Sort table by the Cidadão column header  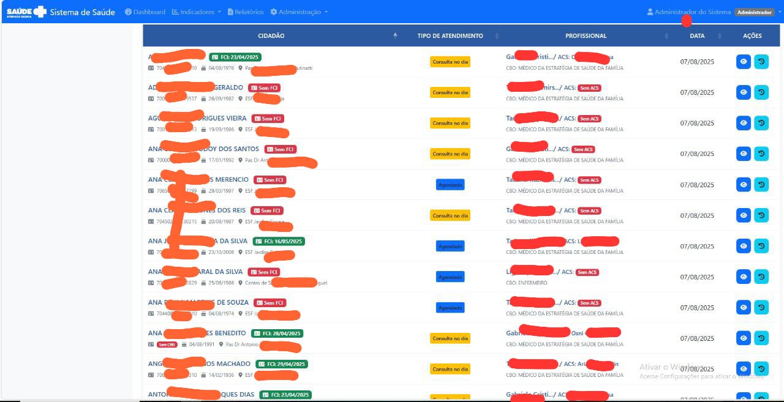(271, 36)
